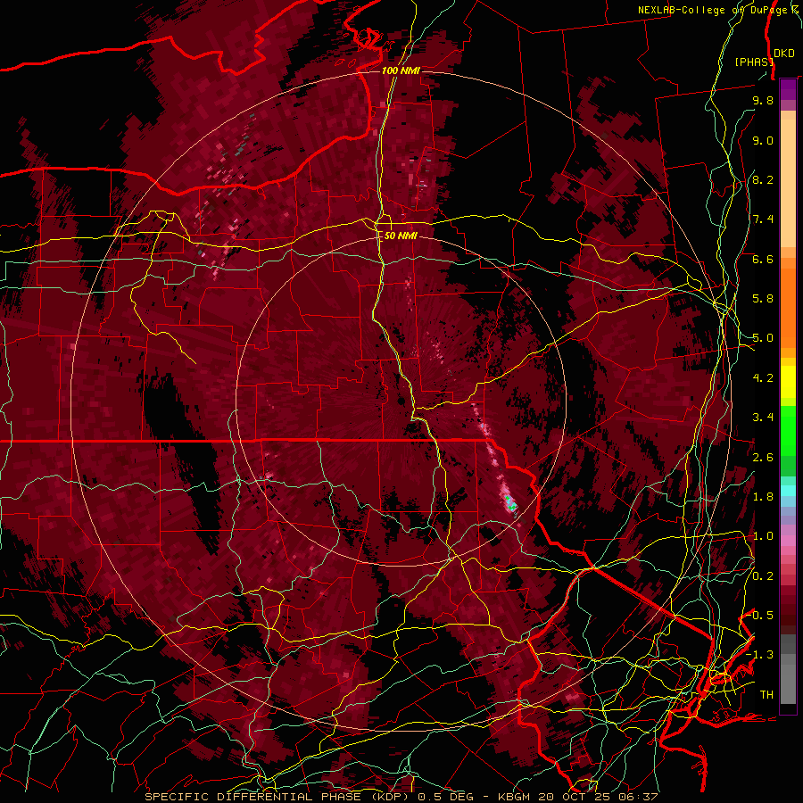Image resolution: width=803 pixels, height=803 pixels.
Task: Click the 8.2 value on color scale
Action: point(763,179)
